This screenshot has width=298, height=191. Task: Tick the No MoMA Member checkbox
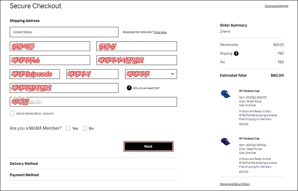pyautogui.click(x=84, y=128)
